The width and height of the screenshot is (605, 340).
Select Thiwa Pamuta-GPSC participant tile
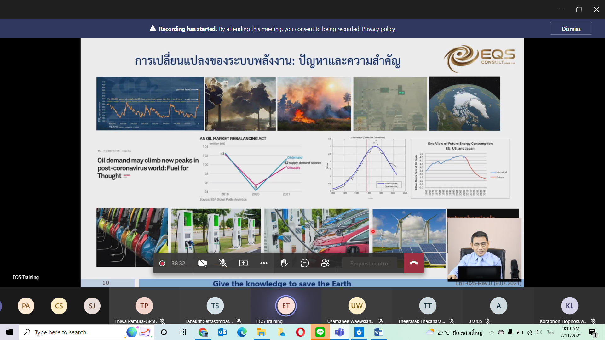144,306
